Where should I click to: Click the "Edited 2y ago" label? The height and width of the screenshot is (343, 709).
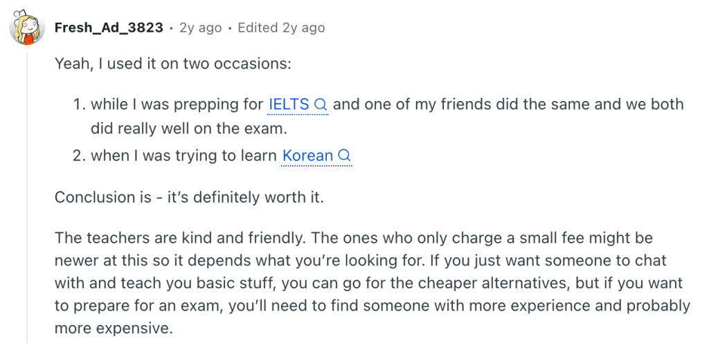(x=281, y=28)
